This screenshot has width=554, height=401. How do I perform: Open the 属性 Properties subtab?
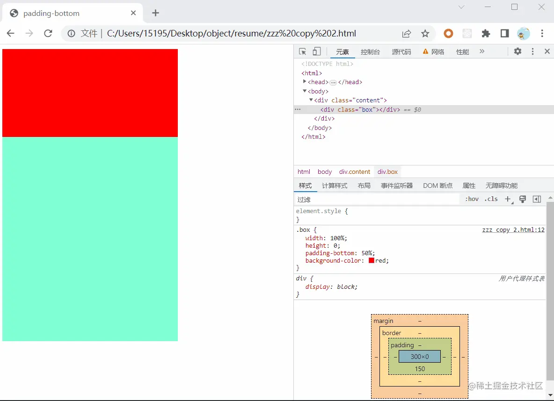tap(469, 186)
